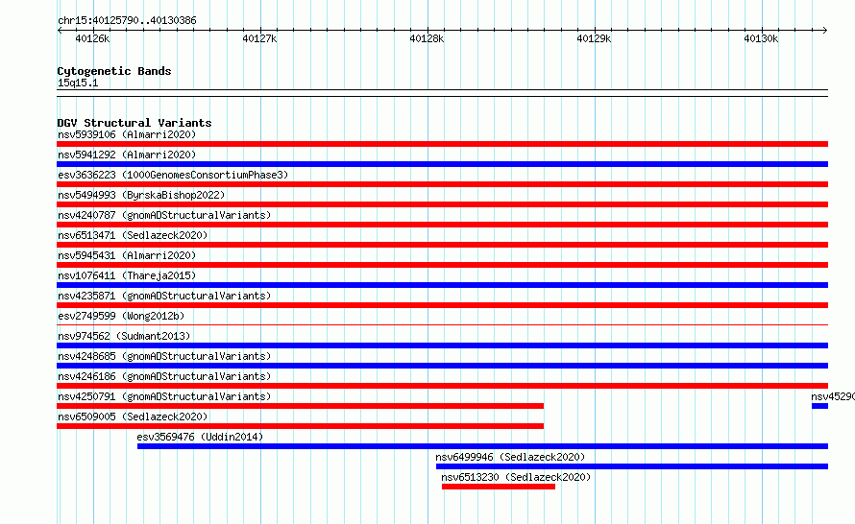Click the red bar under nsv5494993
The image size is (855, 524).
click(442, 204)
